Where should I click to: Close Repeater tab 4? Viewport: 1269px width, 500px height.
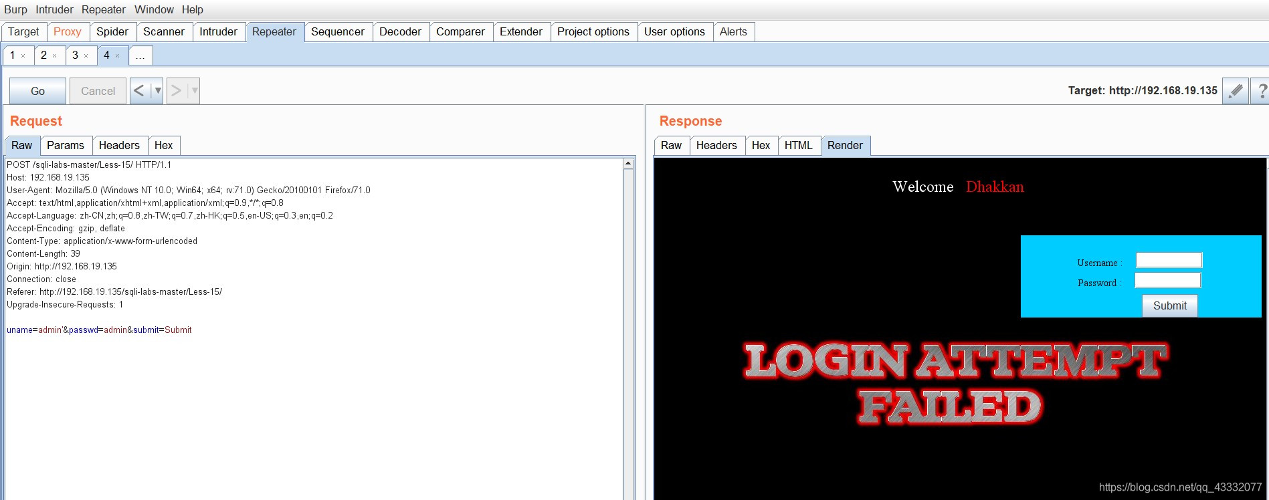point(118,56)
